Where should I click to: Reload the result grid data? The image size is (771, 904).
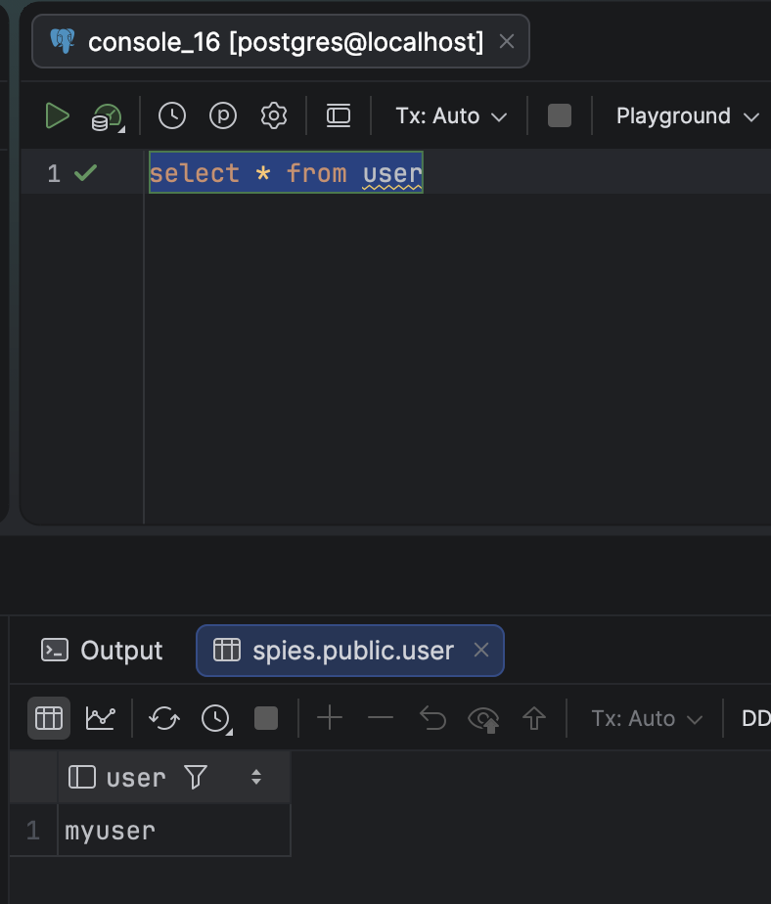pos(164,718)
